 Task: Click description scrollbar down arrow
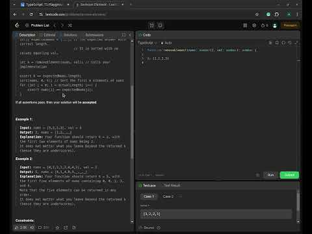point(132,222)
